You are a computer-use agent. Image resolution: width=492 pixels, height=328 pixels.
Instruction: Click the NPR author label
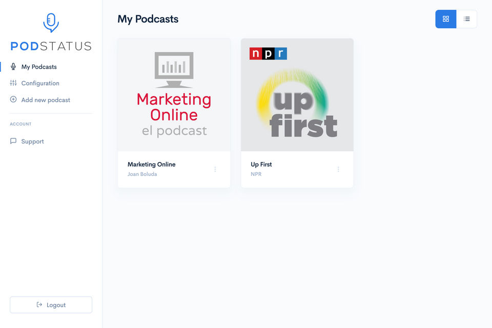click(x=256, y=174)
